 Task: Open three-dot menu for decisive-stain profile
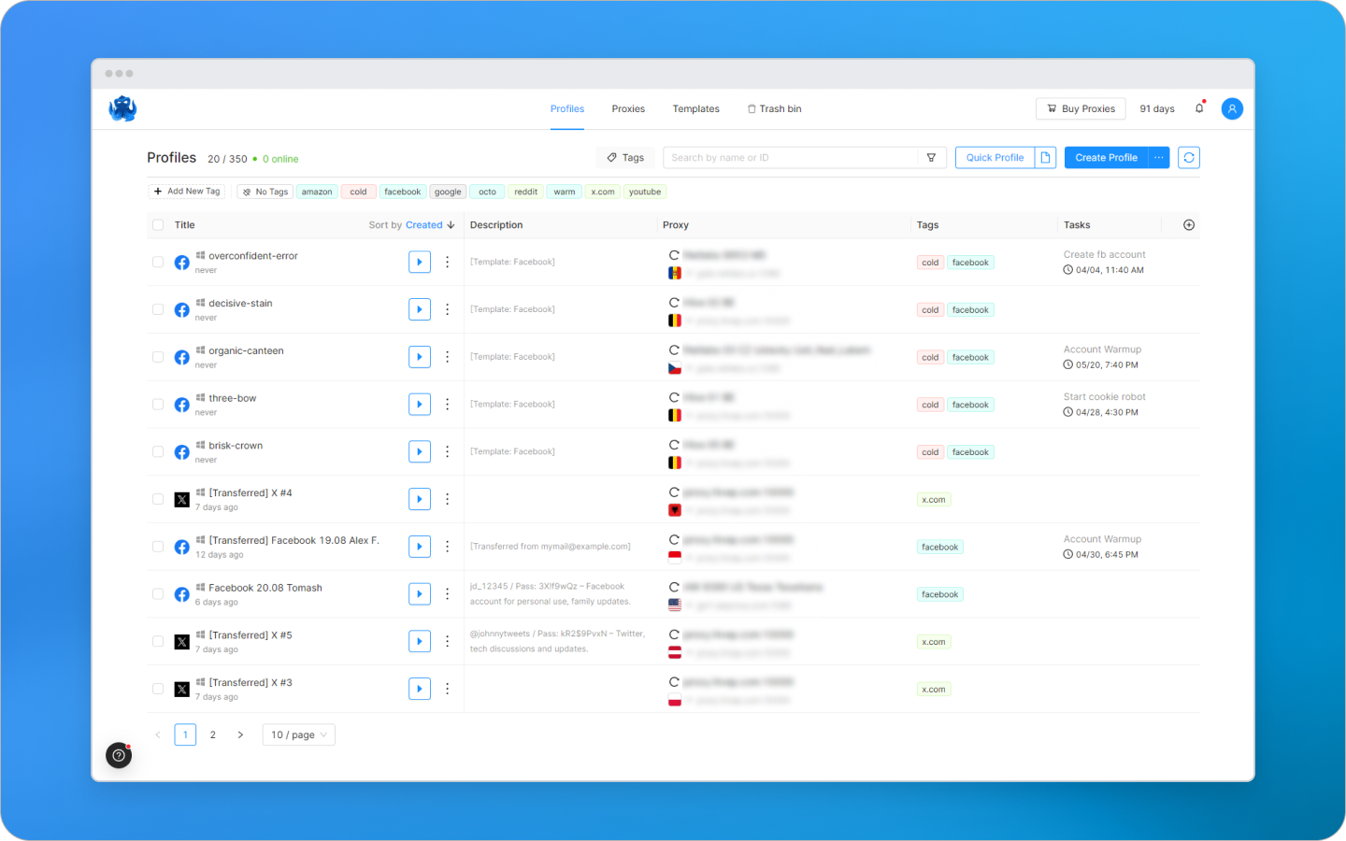tap(447, 309)
